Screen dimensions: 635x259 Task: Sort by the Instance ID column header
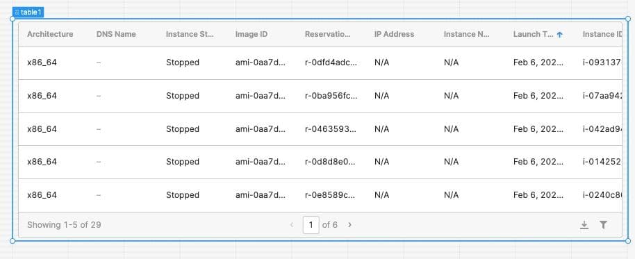tap(602, 35)
